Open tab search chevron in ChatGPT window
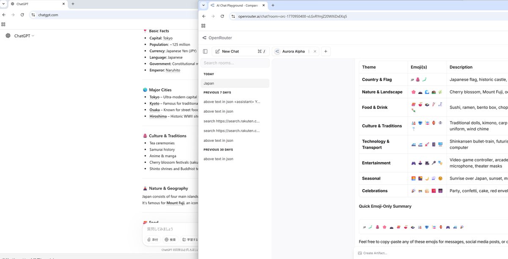 4,4
